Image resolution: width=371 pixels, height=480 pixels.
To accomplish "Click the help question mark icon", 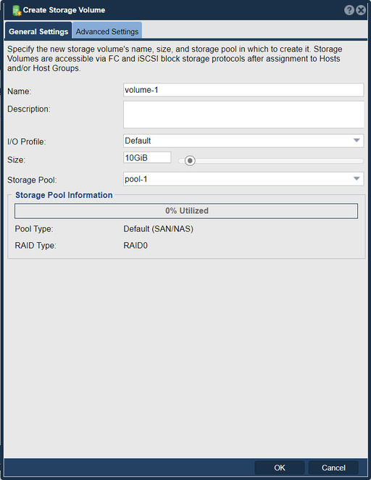I will (x=349, y=10).
